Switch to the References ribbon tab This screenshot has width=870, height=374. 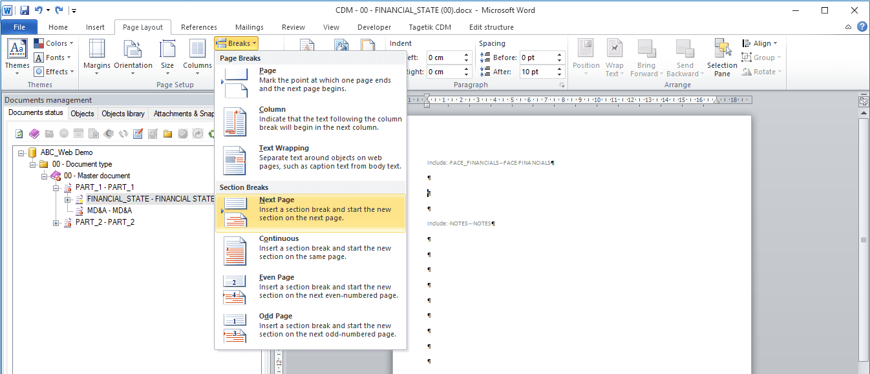coord(199,27)
